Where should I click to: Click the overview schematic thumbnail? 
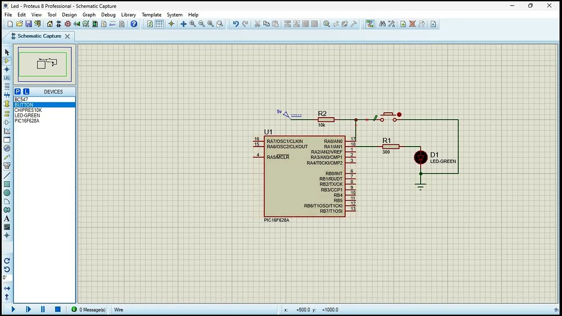(45, 64)
